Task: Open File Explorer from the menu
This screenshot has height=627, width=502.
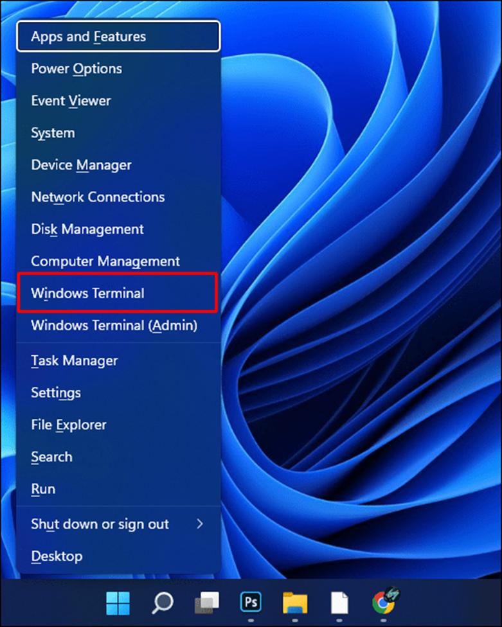Action: point(118,425)
